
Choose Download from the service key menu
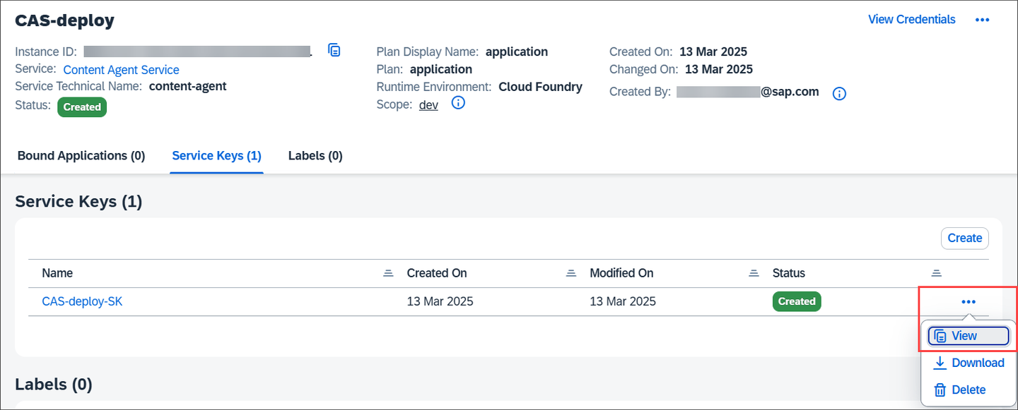tap(969, 363)
